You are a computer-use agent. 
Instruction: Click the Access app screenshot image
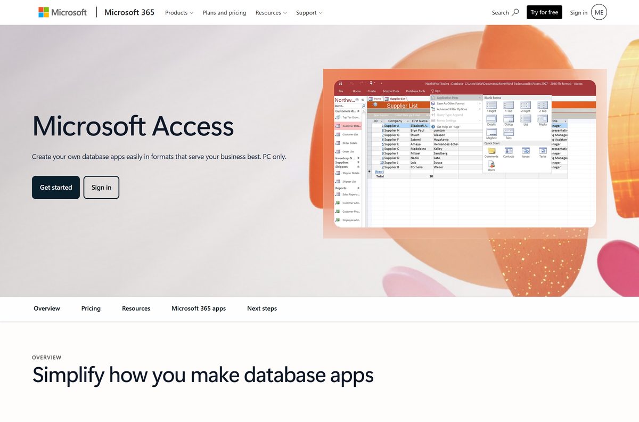pos(465,153)
